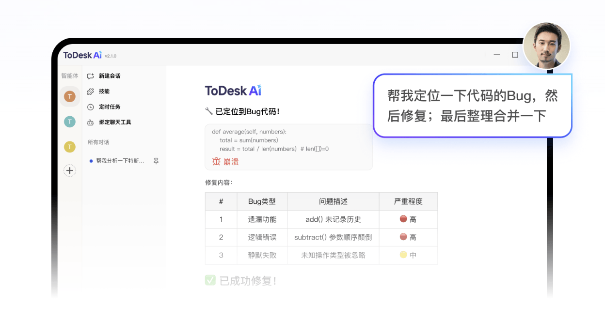The width and height of the screenshot is (605, 321).
Task: Click the 已成功修复! text
Action: [248, 281]
